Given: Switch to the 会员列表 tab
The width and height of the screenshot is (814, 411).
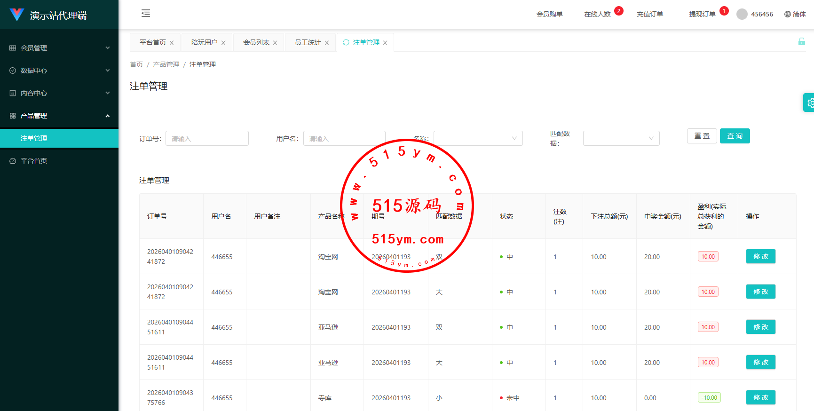Looking at the screenshot, I should (x=256, y=42).
